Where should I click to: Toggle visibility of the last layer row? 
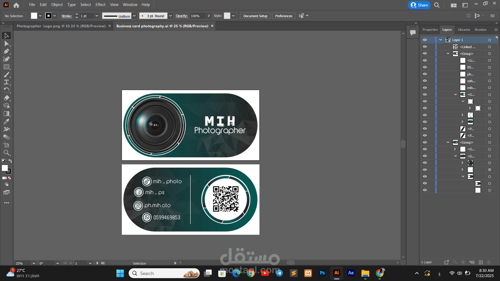pyautogui.click(x=425, y=190)
